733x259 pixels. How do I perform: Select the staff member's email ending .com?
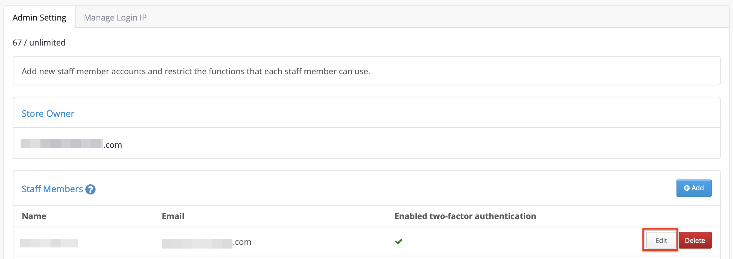206,243
